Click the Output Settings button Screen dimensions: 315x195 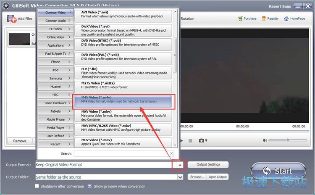pyautogui.click(x=208, y=164)
